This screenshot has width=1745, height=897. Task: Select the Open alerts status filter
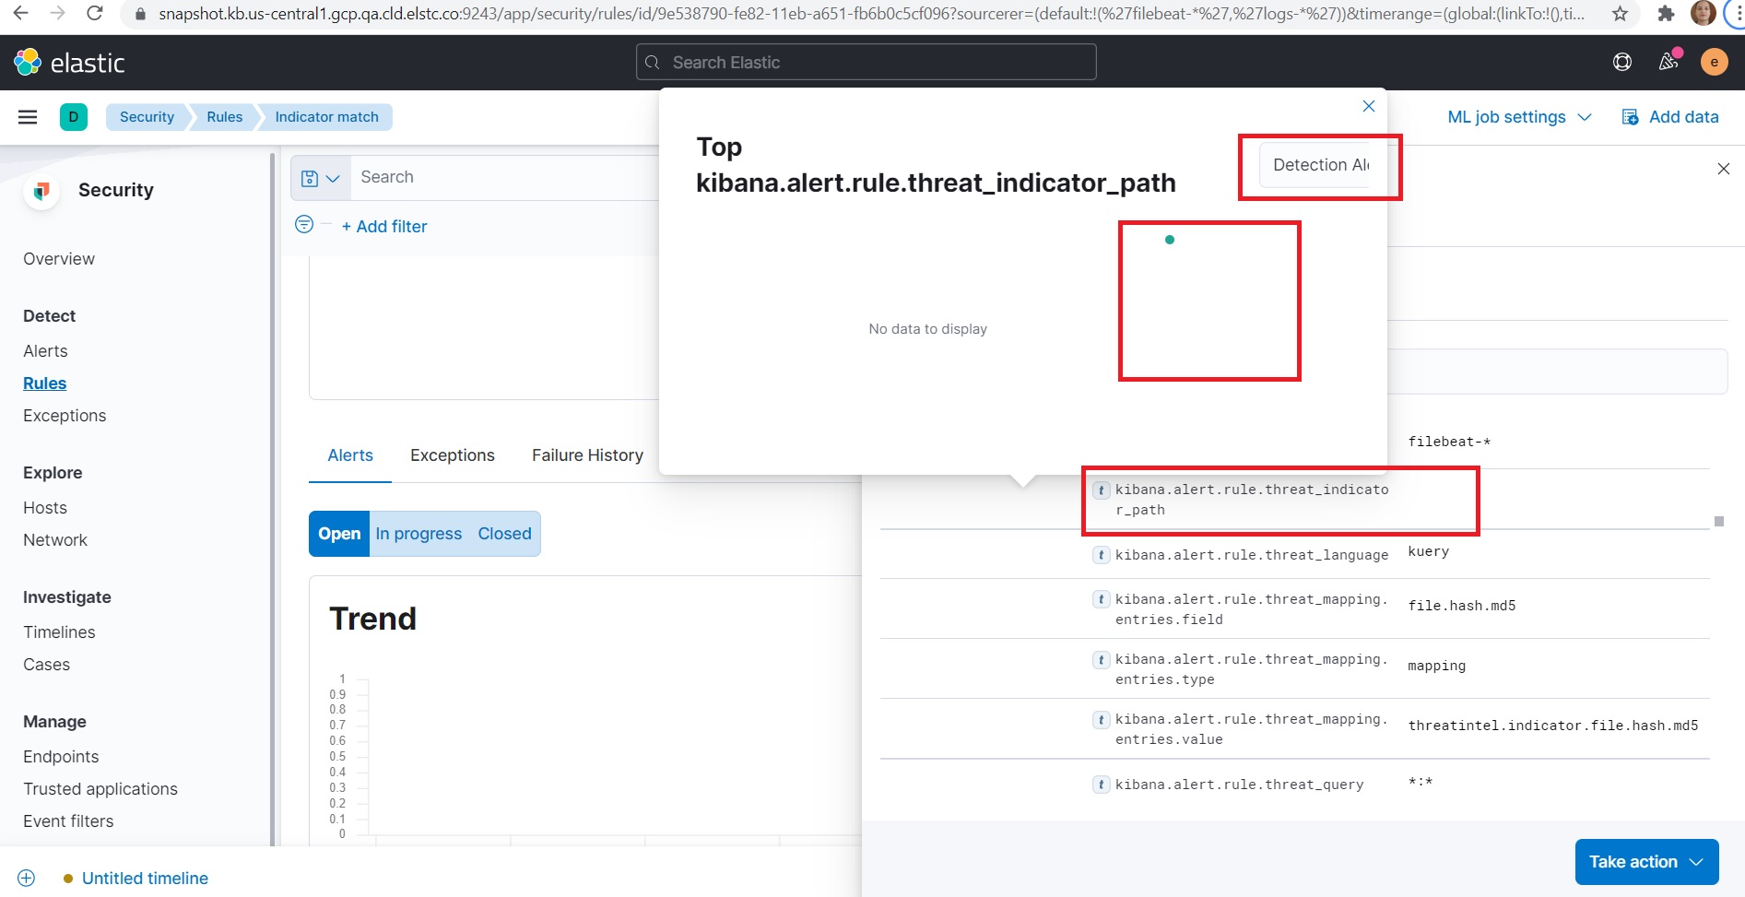(x=339, y=533)
